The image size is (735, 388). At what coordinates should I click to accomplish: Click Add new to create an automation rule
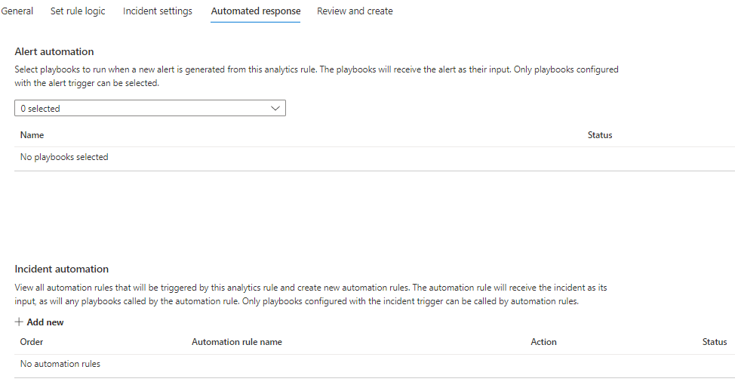(x=45, y=322)
